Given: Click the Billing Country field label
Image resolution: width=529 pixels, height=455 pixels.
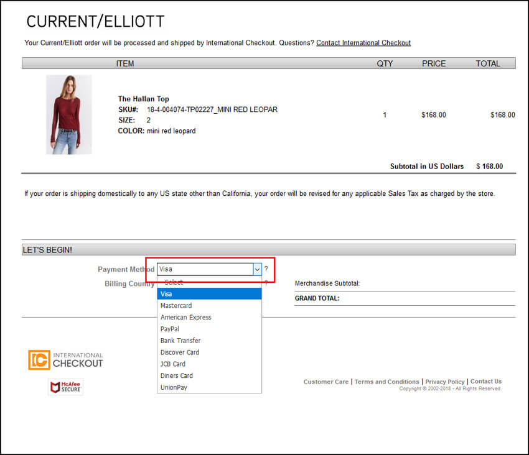Looking at the screenshot, I should pyautogui.click(x=129, y=284).
